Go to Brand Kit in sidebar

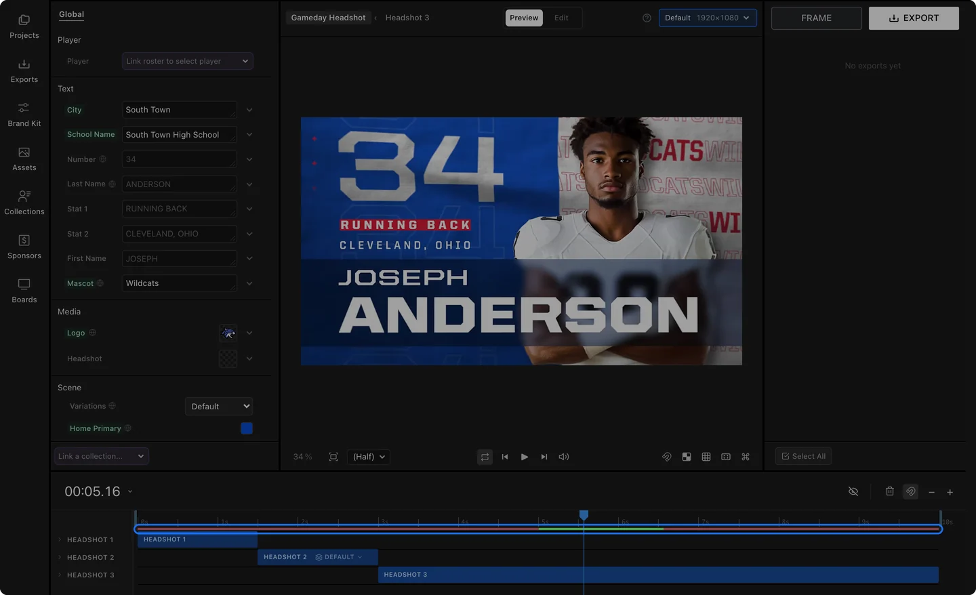click(24, 115)
